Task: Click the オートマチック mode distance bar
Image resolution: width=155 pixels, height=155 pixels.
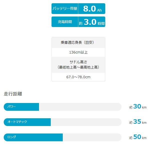Action: click(27, 122)
